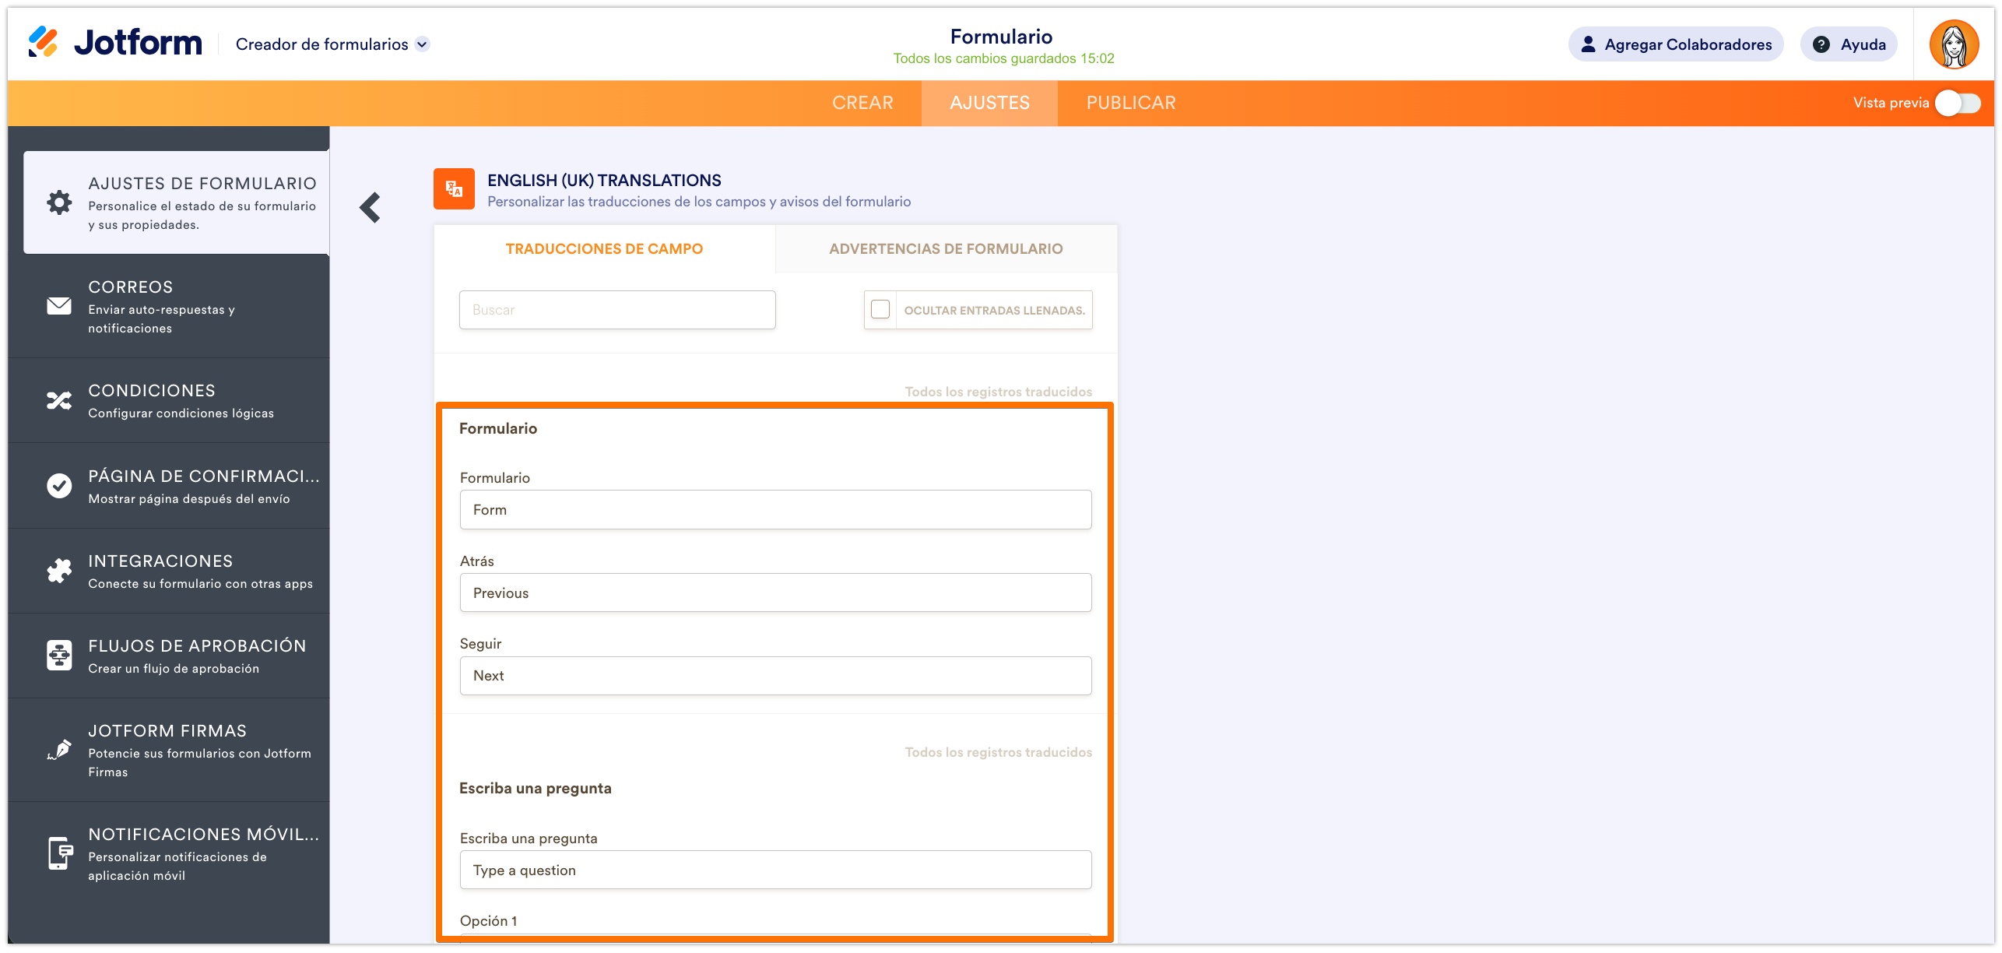Click the Buscar search field
This screenshot has width=2002, height=953.
click(x=616, y=309)
